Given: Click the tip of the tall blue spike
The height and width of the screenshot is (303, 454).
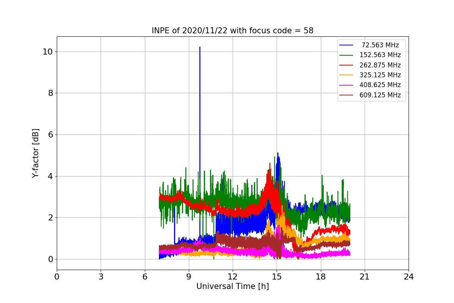Looking at the screenshot, I should (200, 47).
